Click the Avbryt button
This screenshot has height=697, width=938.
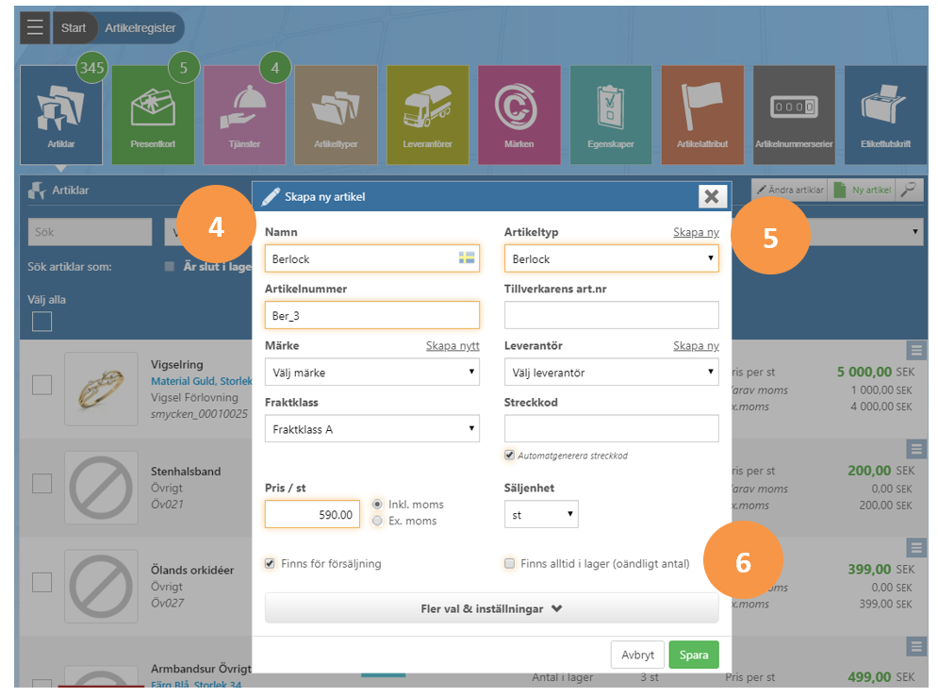[x=637, y=655]
